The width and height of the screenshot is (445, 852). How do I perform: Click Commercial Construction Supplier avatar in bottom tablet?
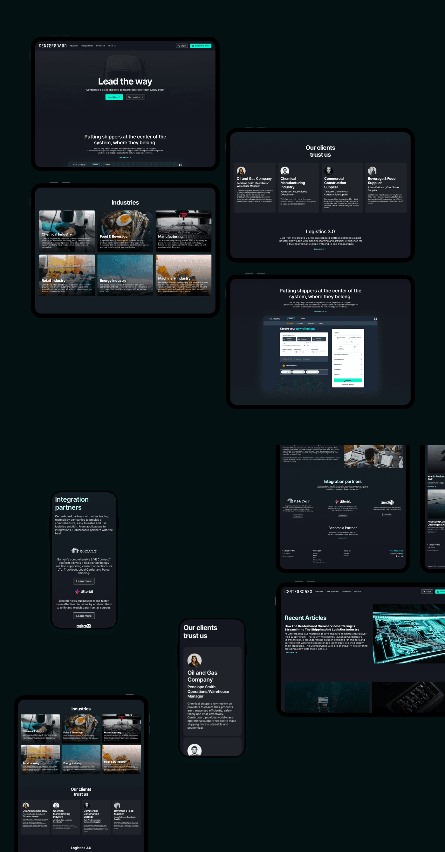click(x=87, y=805)
